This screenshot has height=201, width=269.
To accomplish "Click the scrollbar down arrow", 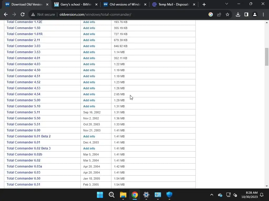I will (267, 186).
